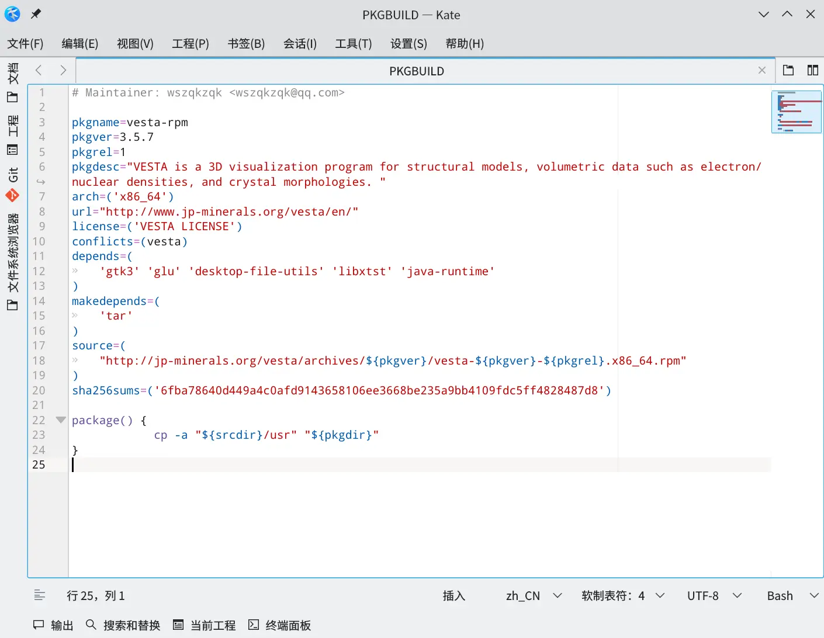The image size is (824, 638).
Task: Open the 编辑(E) menu
Action: click(80, 44)
